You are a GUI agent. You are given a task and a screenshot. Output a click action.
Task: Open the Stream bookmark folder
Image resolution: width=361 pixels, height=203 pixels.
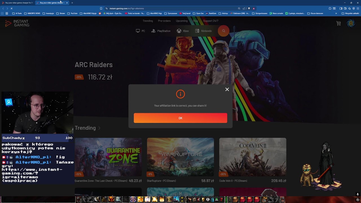click(61, 13)
